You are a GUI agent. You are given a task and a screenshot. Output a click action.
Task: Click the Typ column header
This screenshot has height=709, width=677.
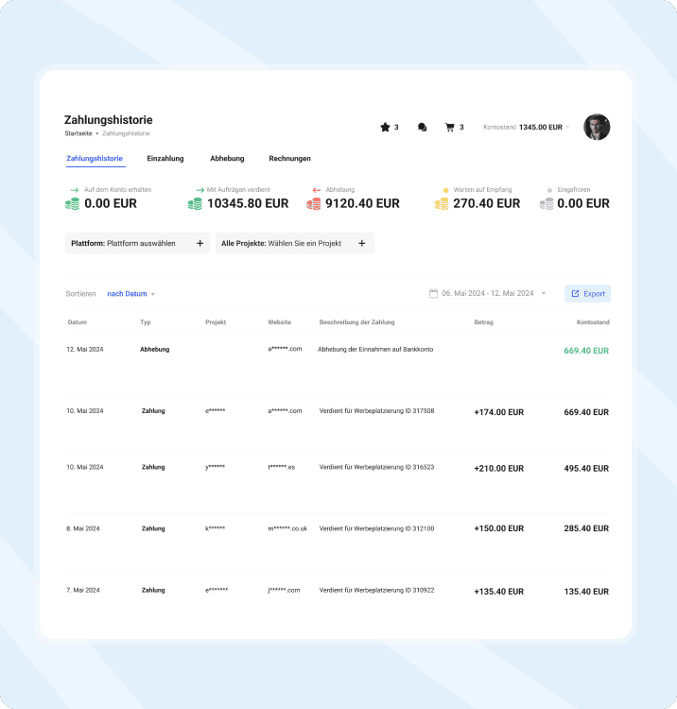click(x=146, y=322)
